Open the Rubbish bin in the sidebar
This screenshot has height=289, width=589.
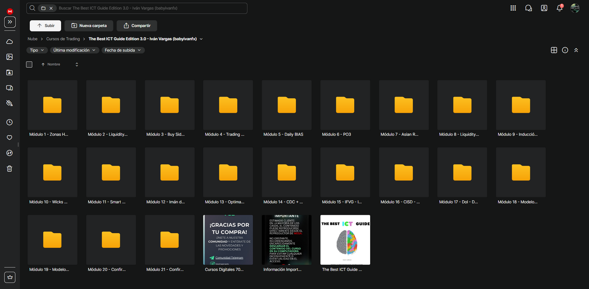(x=9, y=169)
